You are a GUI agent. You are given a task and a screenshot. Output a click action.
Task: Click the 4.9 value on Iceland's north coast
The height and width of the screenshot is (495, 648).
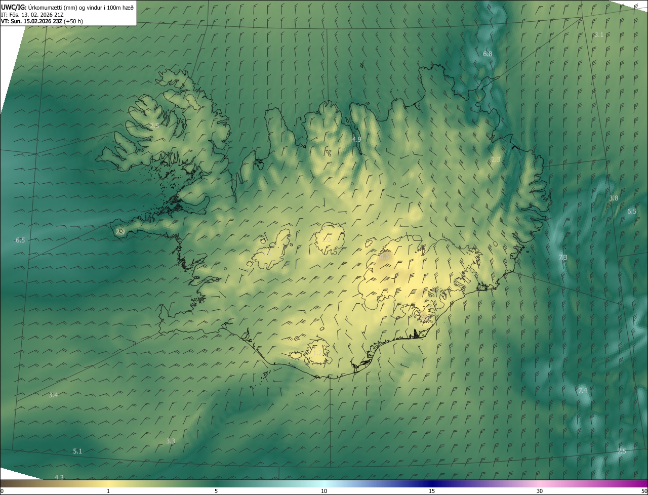click(356, 139)
